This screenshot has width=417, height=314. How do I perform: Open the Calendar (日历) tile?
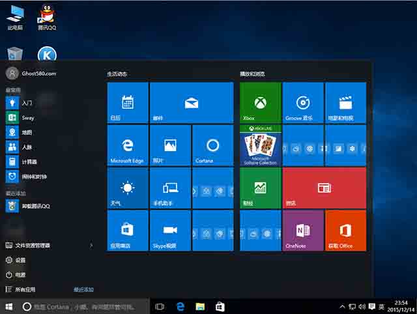click(x=128, y=103)
